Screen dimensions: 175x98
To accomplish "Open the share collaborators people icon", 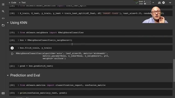I will (159, 2).
